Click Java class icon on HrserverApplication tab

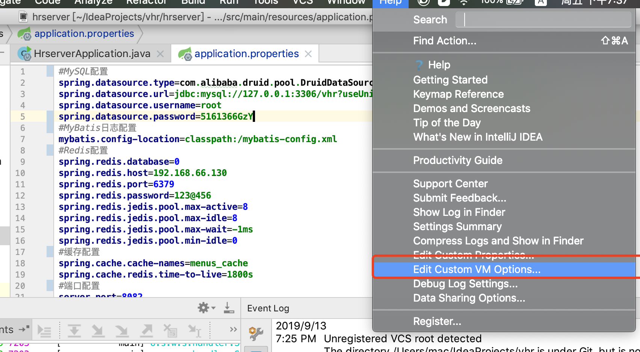pos(25,54)
